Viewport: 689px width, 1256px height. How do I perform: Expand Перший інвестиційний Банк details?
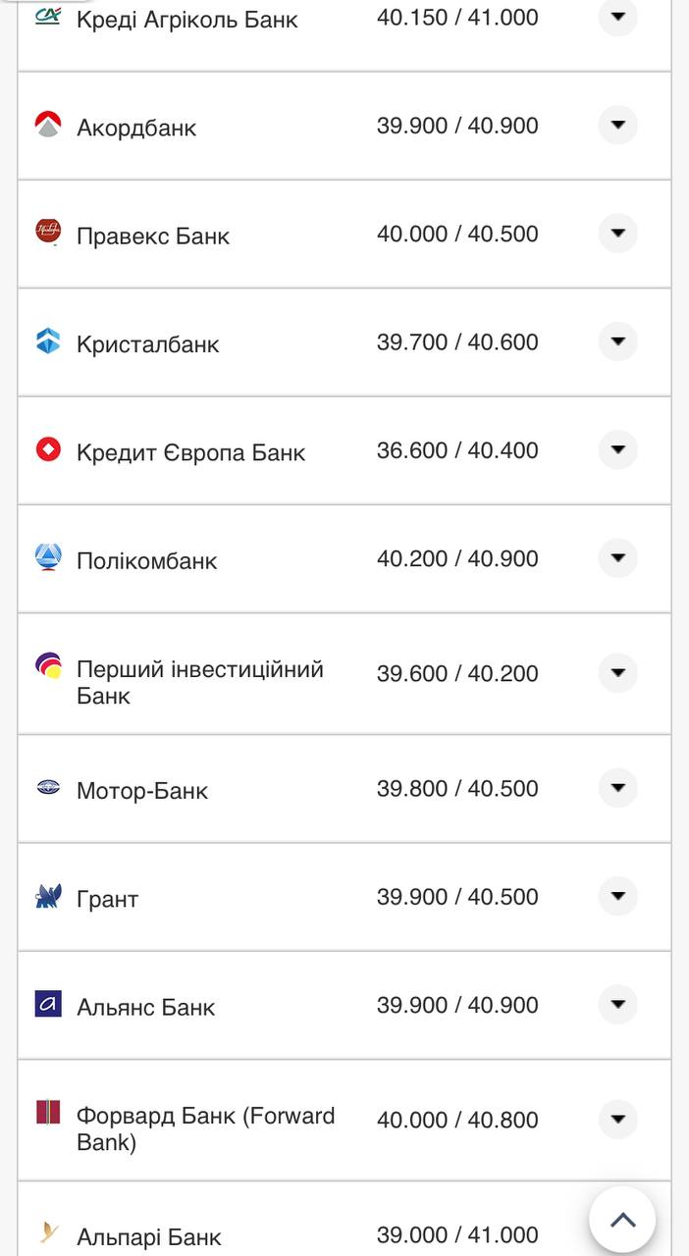click(x=617, y=673)
